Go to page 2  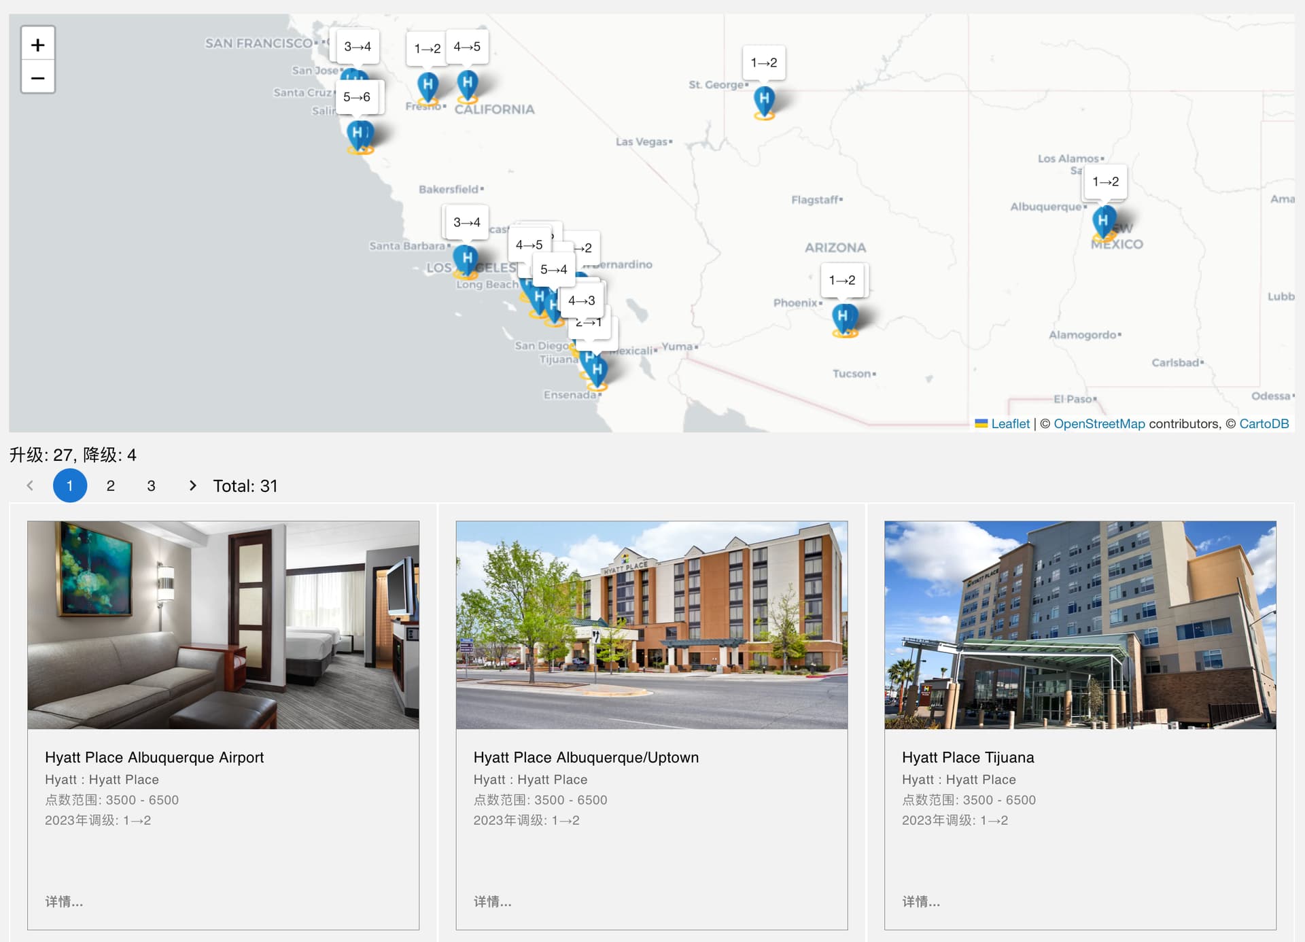[x=111, y=485]
